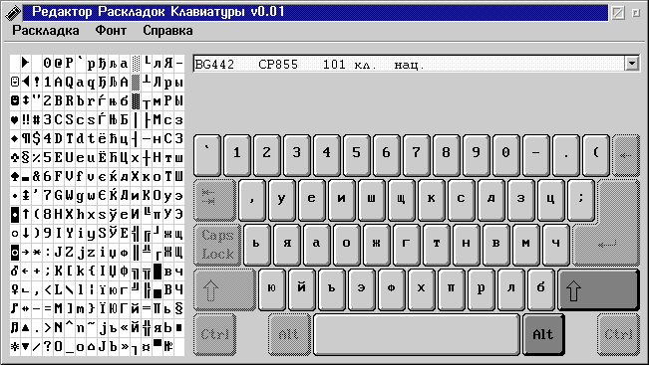Viewport: 649px width, 365px height.
Task: Pick the left-pointing triangle in character table
Action: tap(26, 82)
